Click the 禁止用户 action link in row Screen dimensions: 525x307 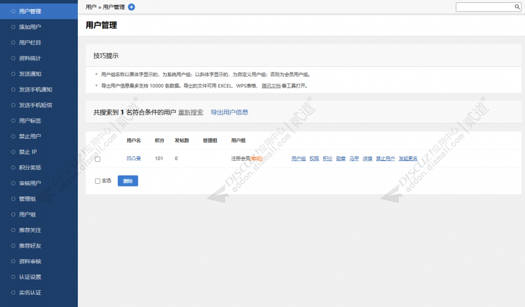click(385, 158)
